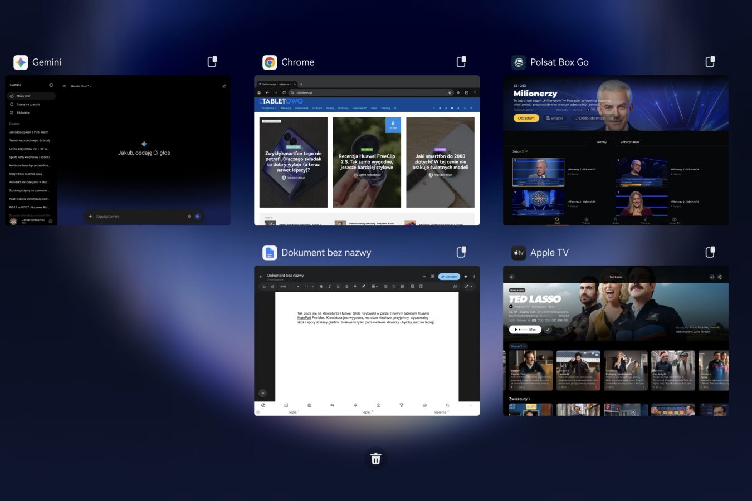
Task: Switch to the Sezony tab in Polsat Box Go
Action: click(x=602, y=142)
